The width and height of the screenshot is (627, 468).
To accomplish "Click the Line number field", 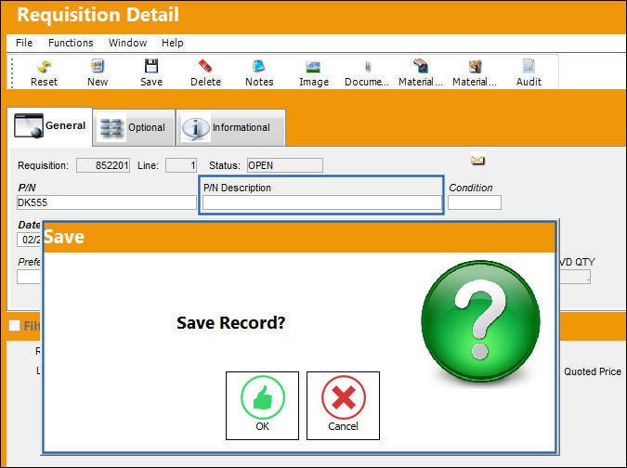I will pyautogui.click(x=181, y=165).
